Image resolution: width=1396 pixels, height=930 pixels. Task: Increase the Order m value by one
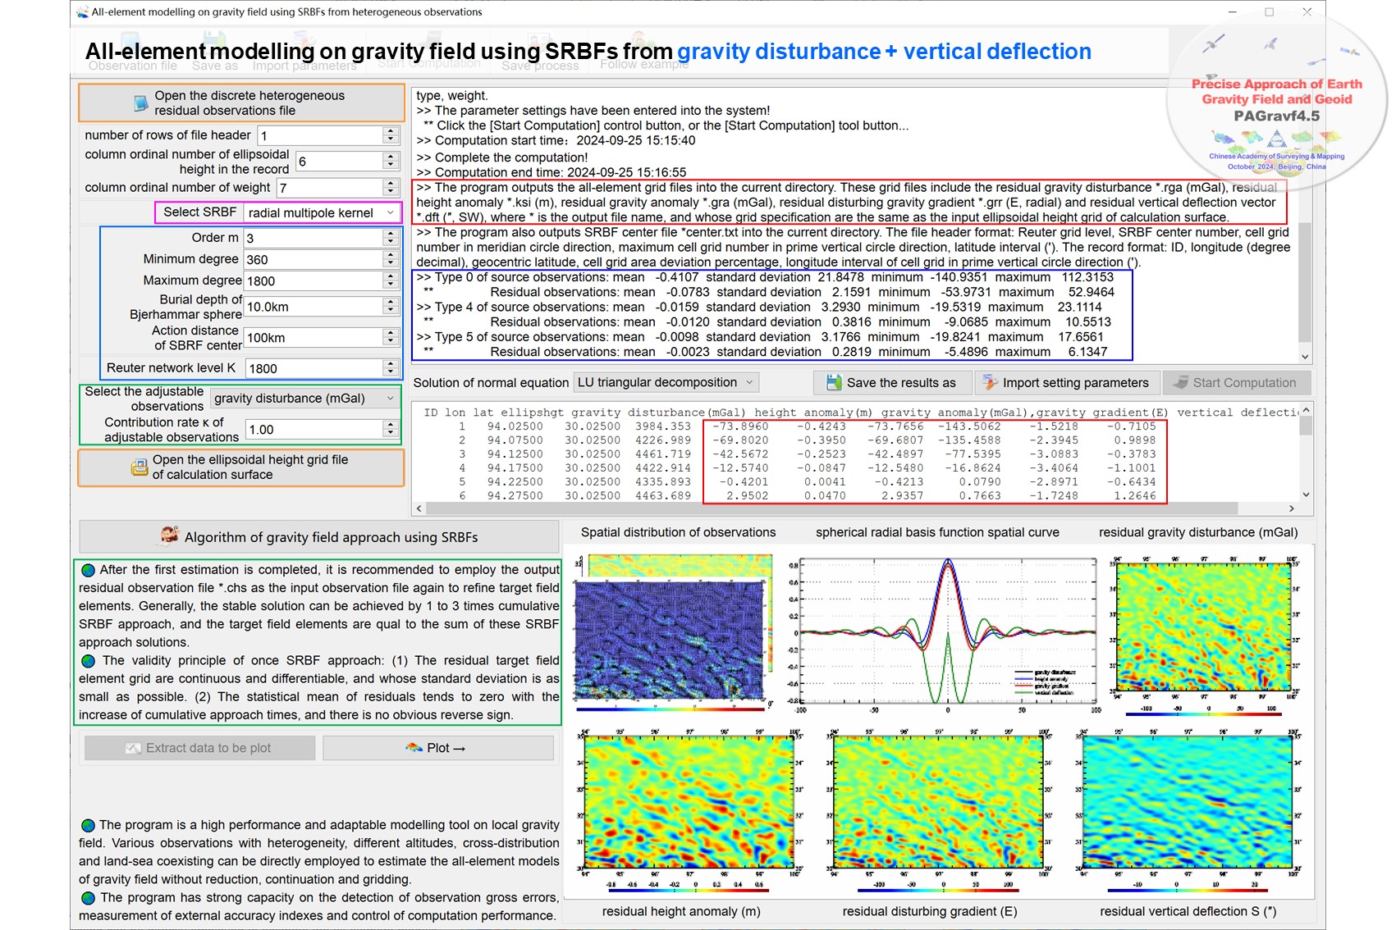click(x=391, y=234)
